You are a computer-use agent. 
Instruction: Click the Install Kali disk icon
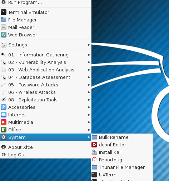click(94, 152)
